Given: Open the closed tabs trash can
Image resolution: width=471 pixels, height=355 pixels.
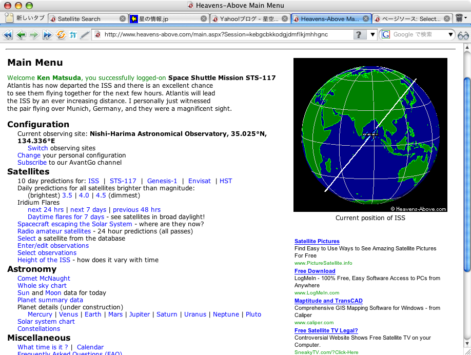Looking at the screenshot, I should click(x=459, y=18).
